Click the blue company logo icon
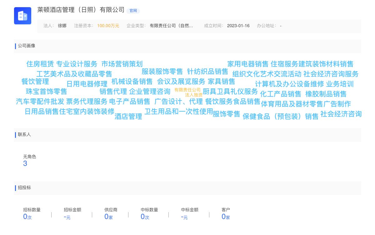375x235 pixels. pos(22,16)
